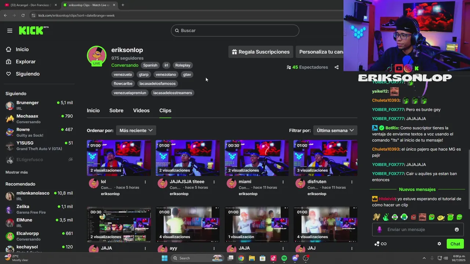Click the Siguiendo heart icon in sidebar
Image resolution: width=470 pixels, height=264 pixels.
(x=9, y=74)
